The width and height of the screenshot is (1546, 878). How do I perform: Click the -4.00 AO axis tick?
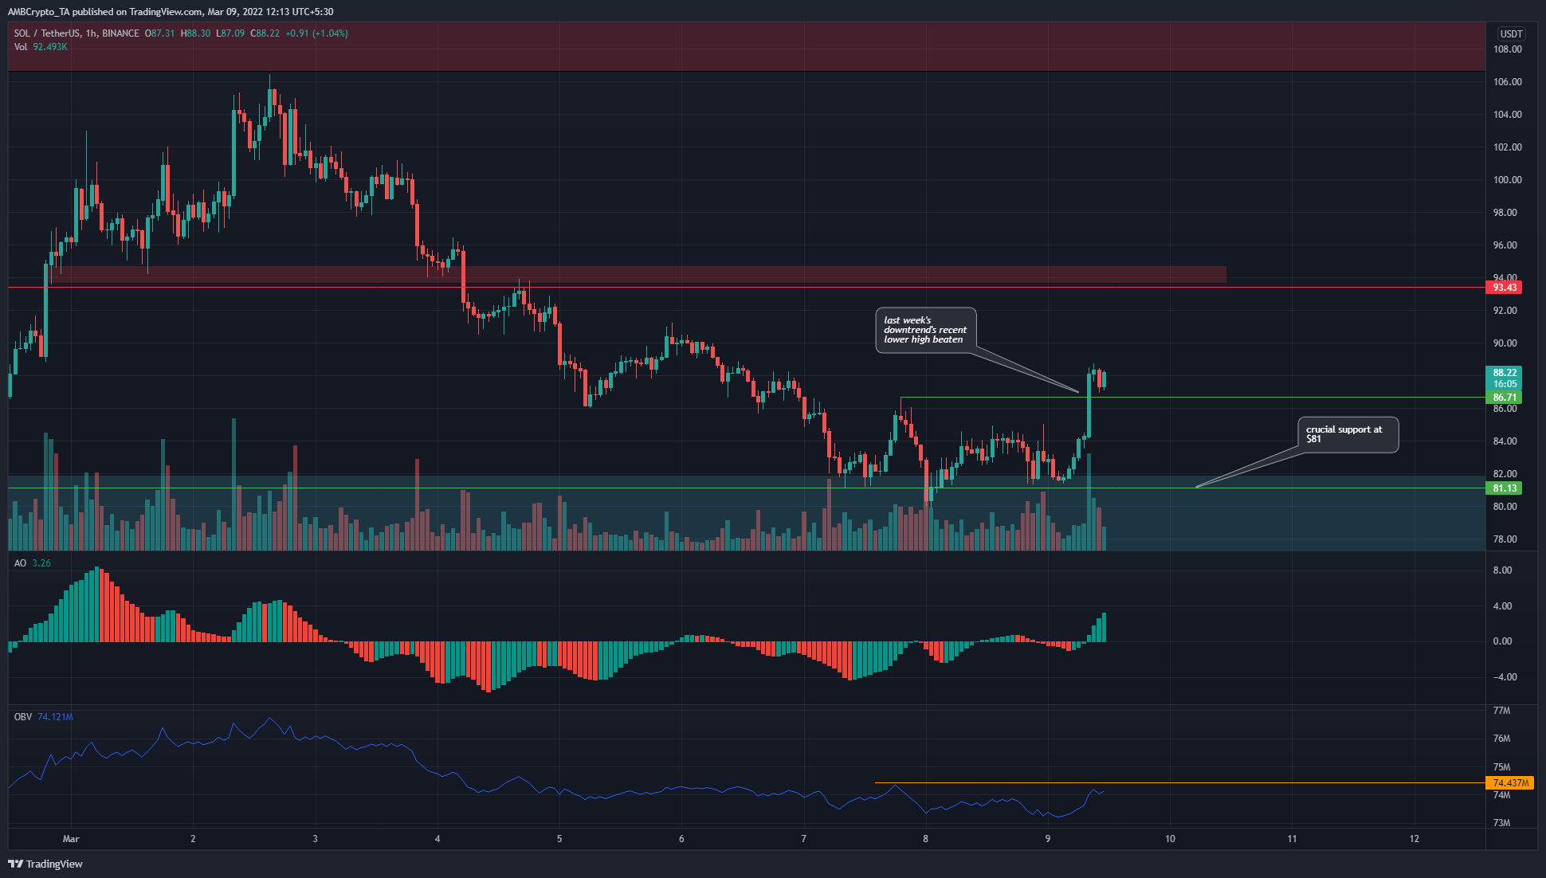(1504, 677)
